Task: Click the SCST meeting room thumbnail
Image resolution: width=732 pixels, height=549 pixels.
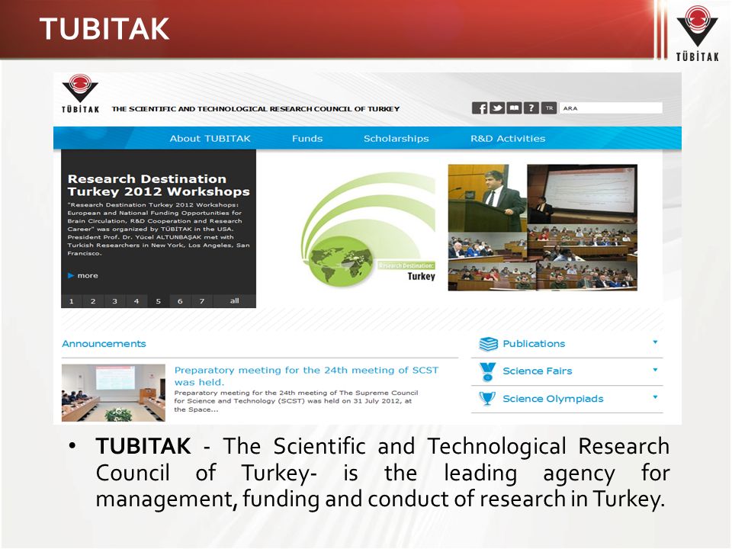Action: 114,393
